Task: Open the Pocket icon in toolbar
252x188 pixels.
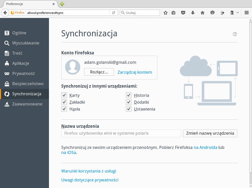Action: coord(183,13)
